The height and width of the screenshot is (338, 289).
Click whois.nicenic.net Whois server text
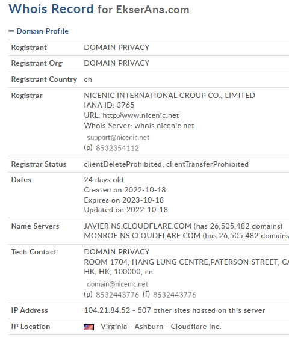[164, 126]
